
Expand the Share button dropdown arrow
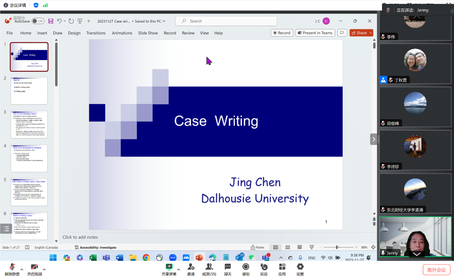(x=371, y=33)
